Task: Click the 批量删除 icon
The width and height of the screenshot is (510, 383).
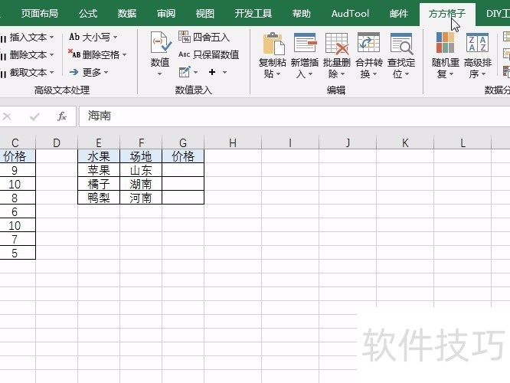Action: (x=337, y=43)
